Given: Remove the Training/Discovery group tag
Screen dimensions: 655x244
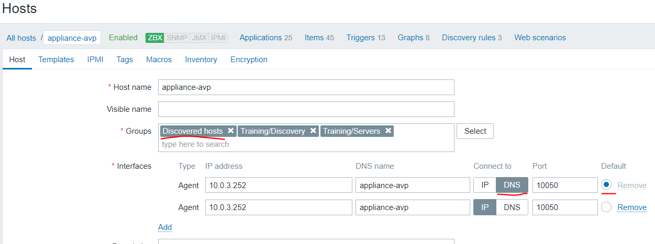Looking at the screenshot, I should click(x=313, y=131).
